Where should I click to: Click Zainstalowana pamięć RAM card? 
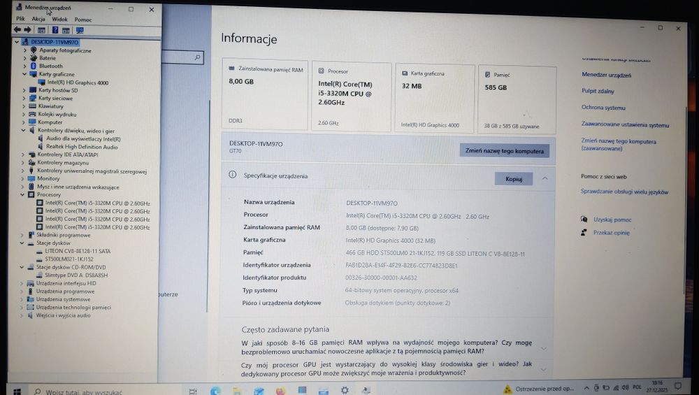(265, 95)
